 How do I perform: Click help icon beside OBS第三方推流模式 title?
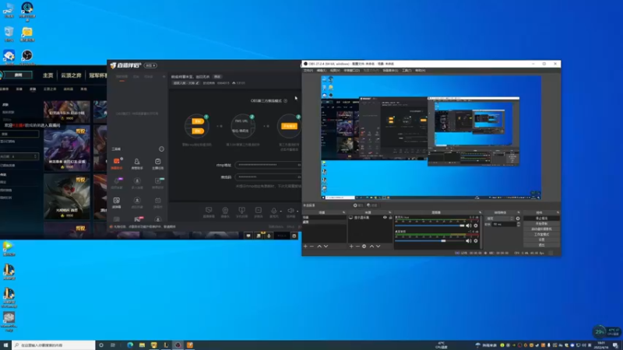click(x=285, y=101)
